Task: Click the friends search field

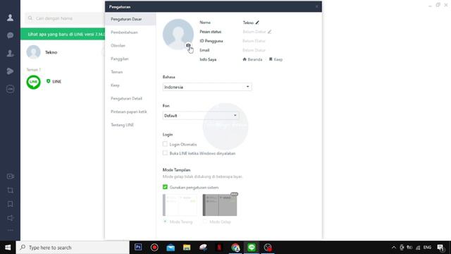Action: tap(65, 18)
